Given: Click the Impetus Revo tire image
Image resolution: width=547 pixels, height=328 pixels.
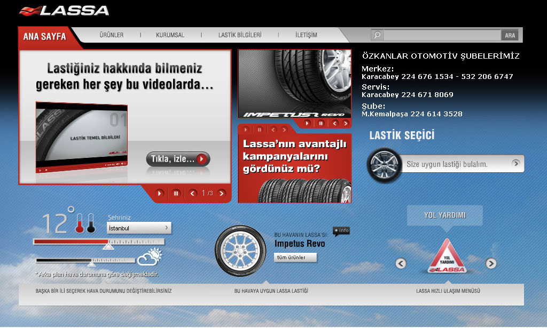Looking at the screenshot, I should (240, 251).
